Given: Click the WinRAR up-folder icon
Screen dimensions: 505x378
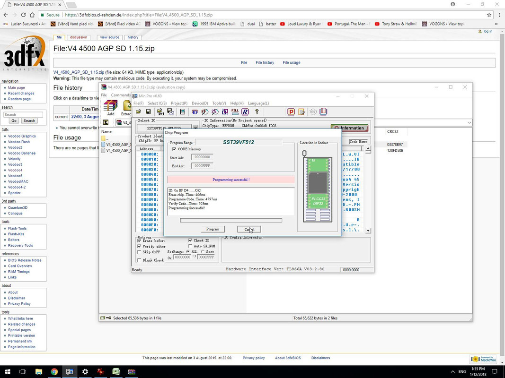Looking at the screenshot, I should (x=106, y=122).
